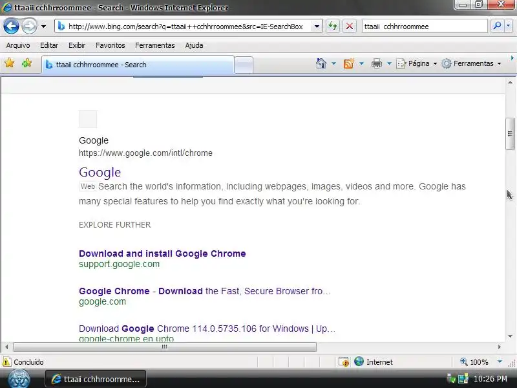Open the Exibir menu
The image size is (517, 388).
point(77,45)
